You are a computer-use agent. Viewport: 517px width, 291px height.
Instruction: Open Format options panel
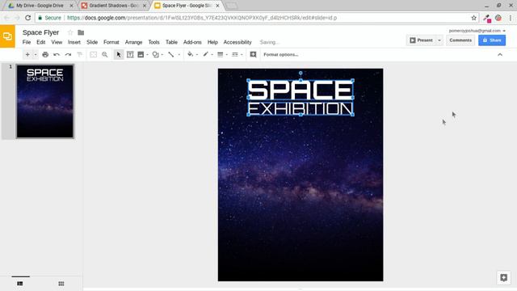click(x=281, y=55)
